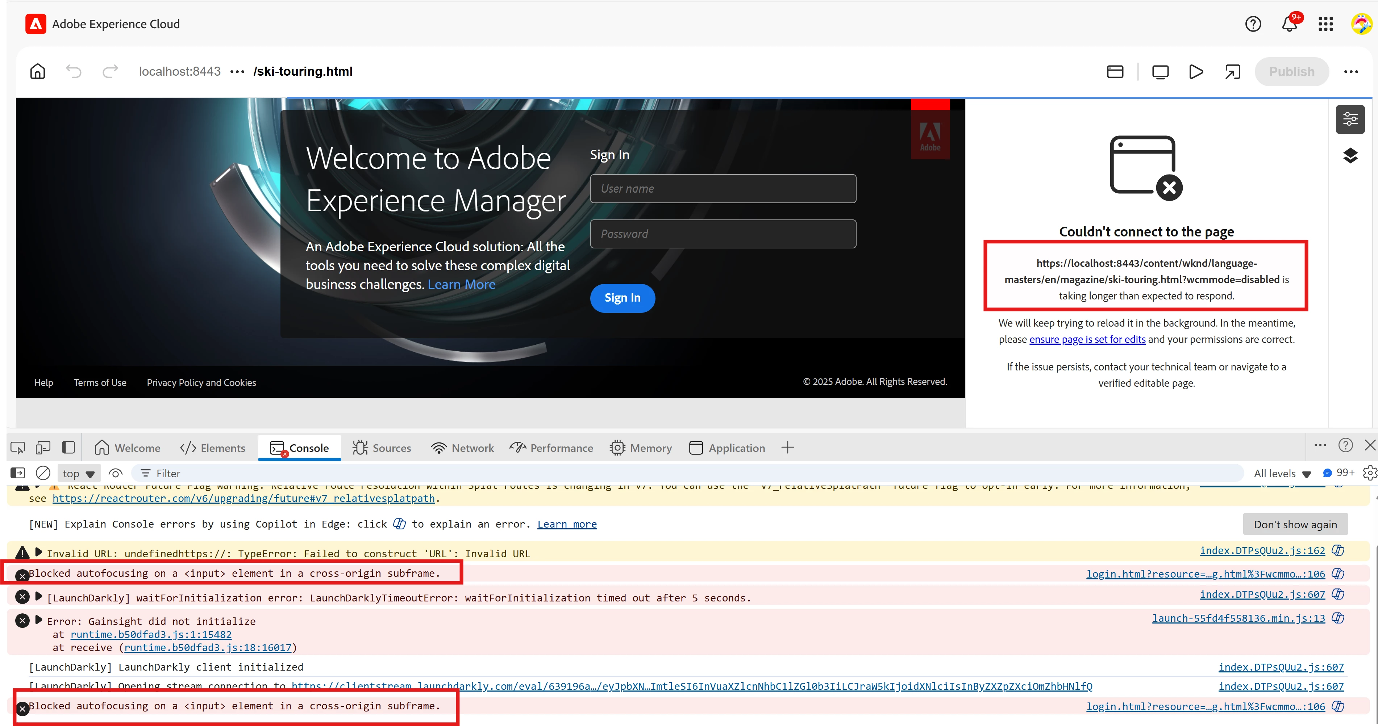1378x726 pixels.
Task: Click 'ensure page is set for edits' link
Action: click(x=1087, y=340)
